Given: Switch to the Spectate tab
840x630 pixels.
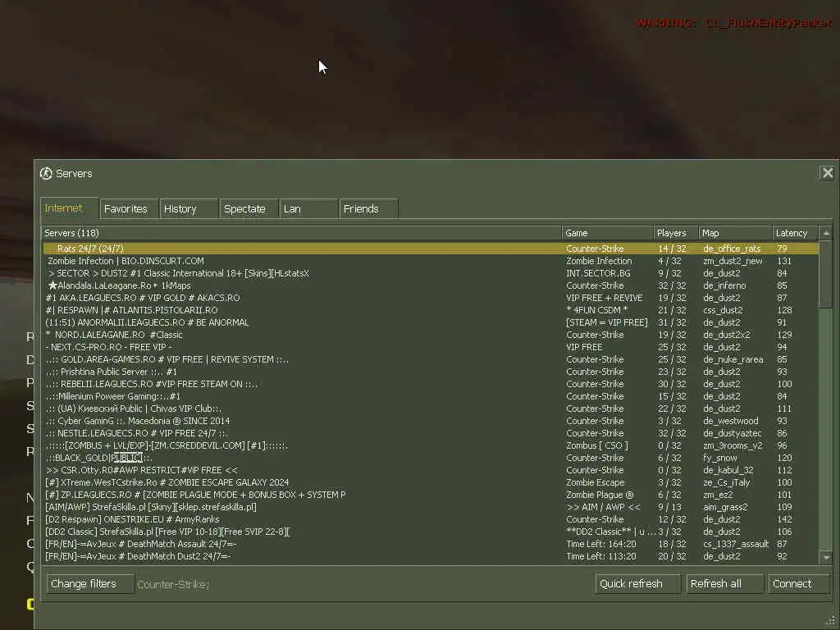Looking at the screenshot, I should (249, 209).
